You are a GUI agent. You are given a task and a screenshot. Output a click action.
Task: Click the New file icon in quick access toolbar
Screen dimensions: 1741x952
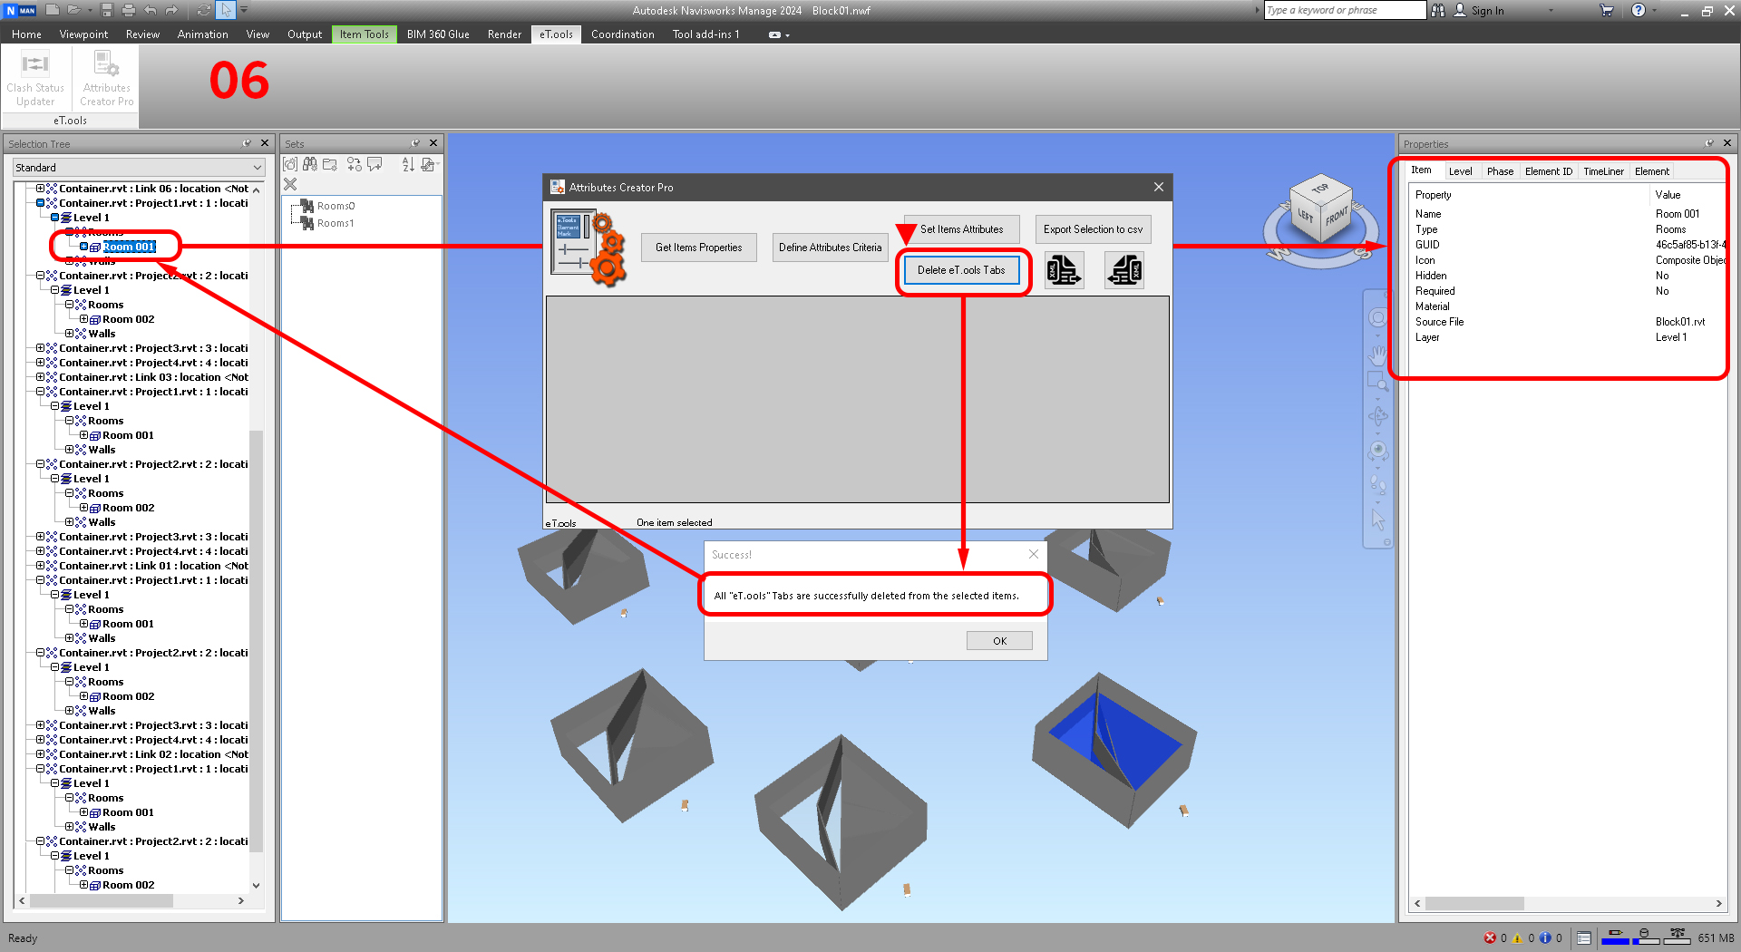tap(53, 10)
